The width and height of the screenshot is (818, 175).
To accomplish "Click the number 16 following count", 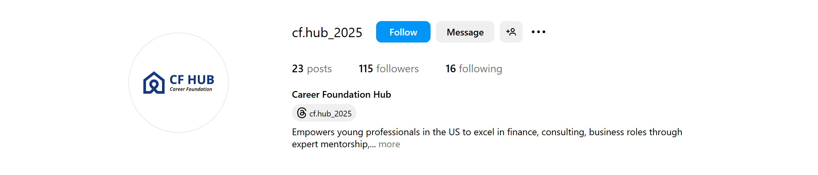I will pos(450,69).
